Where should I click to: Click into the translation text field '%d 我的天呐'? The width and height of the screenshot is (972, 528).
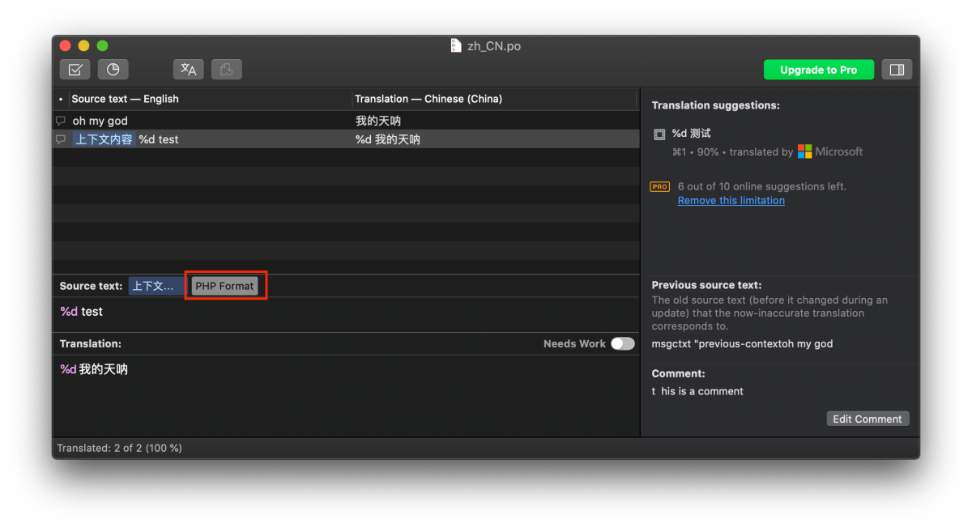click(346, 394)
